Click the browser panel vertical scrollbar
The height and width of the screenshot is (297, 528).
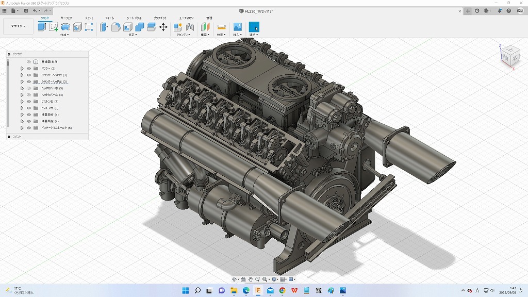tap(8, 93)
